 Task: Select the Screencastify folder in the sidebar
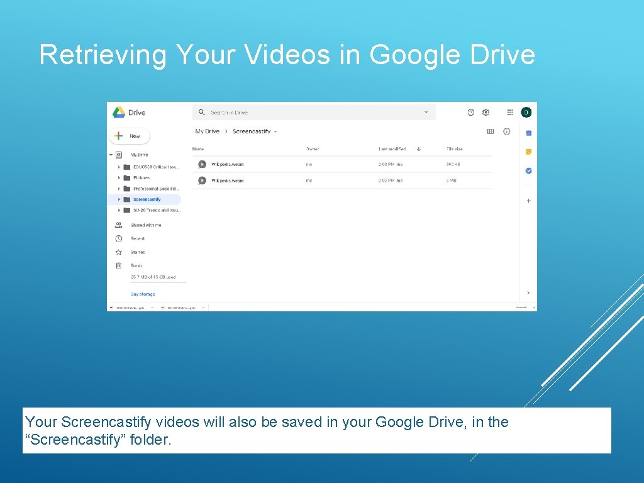click(147, 199)
